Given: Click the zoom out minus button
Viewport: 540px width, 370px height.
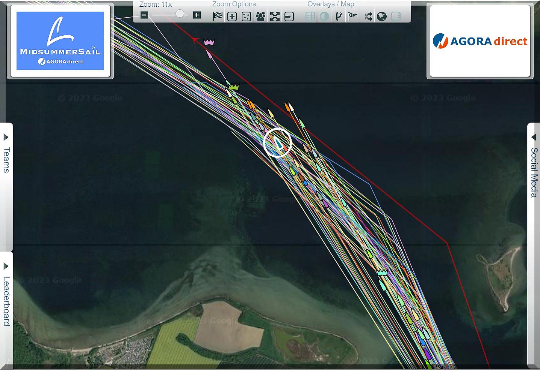Looking at the screenshot, I should click(144, 15).
